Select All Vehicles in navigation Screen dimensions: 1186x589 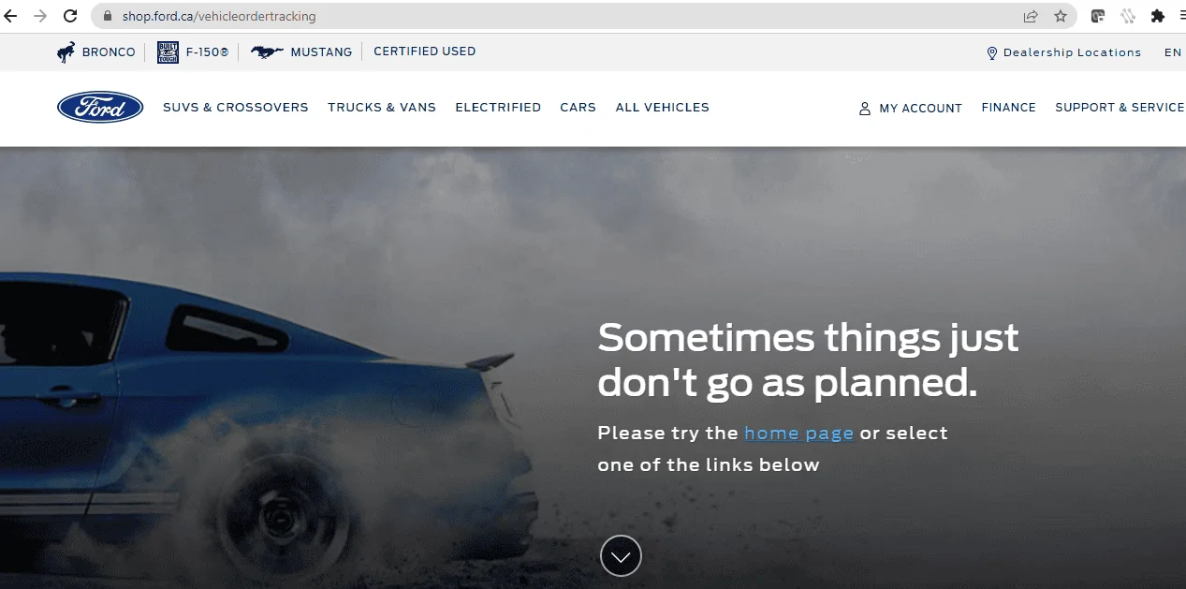[663, 108]
